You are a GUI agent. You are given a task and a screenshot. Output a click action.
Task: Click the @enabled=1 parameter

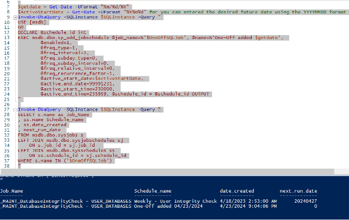(x=56, y=42)
